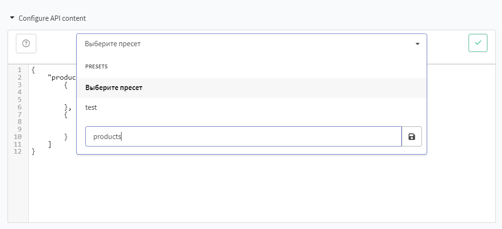The height and width of the screenshot is (229, 502).
Task: Open the Выберите пресет combo box
Action: click(251, 43)
